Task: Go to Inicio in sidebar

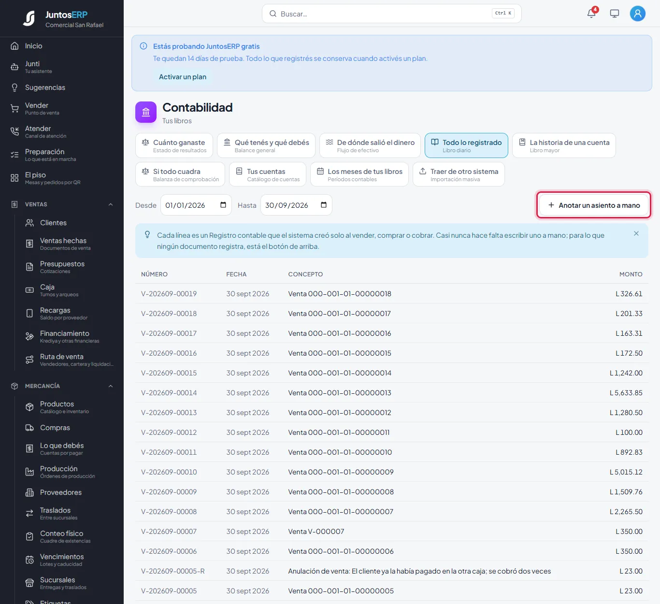Action: tap(62, 46)
